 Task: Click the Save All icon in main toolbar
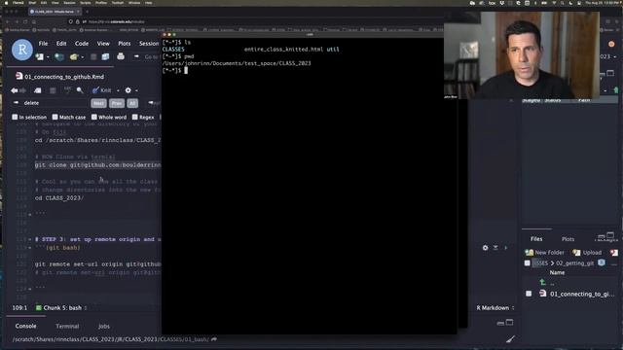click(x=105, y=56)
